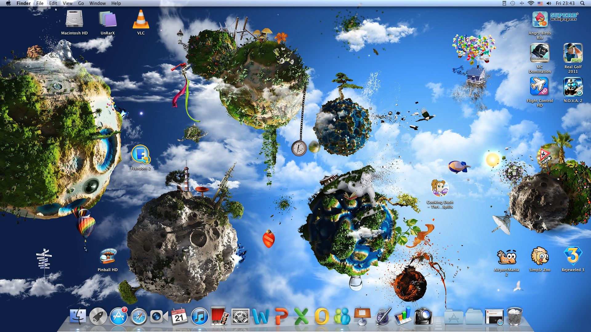Open the Time Machine status menu
591x332 pixels.
[513, 3]
